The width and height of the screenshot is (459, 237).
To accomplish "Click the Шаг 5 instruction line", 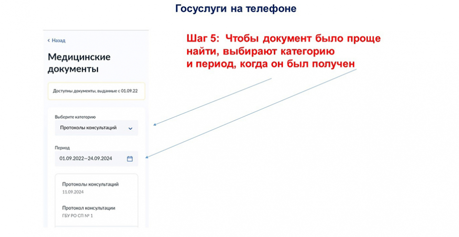I will point(283,39).
